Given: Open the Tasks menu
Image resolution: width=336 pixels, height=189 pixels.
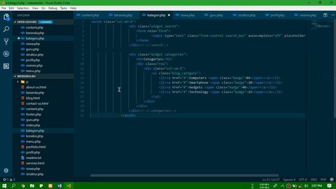Looking at the screenshot, I should [64, 8].
